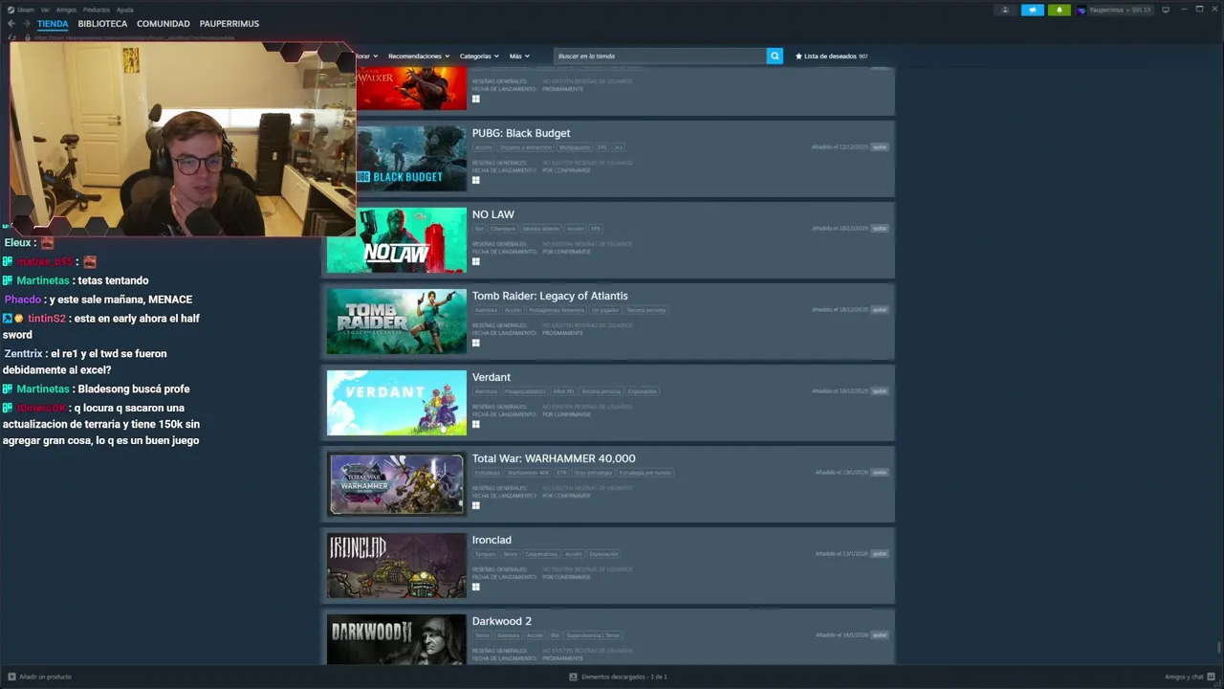This screenshot has height=689, width=1224.
Task: Click the green notifications bell icon
Action: pos(1059,10)
